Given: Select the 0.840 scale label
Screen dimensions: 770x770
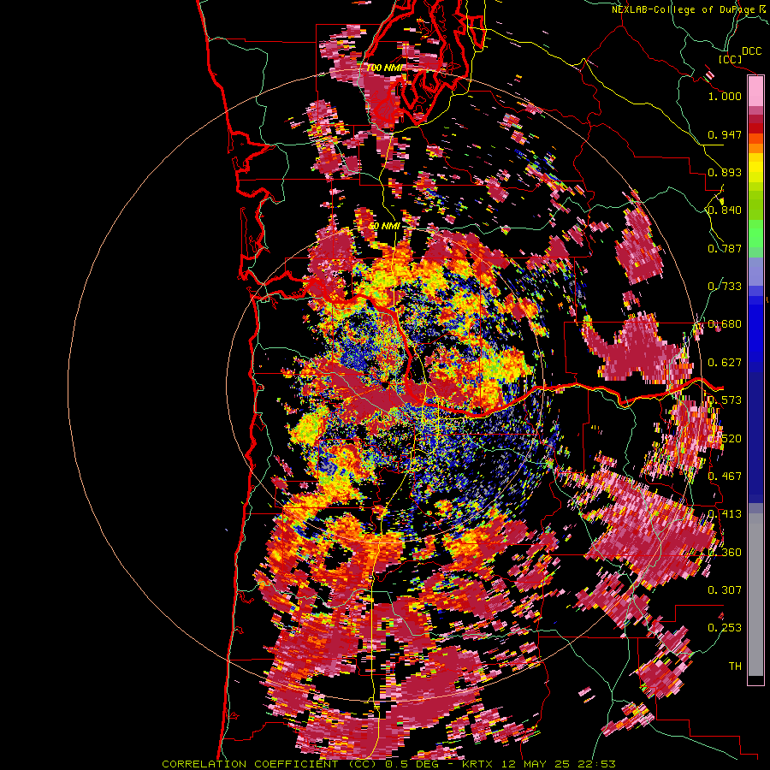Looking at the screenshot, I should click(725, 210).
